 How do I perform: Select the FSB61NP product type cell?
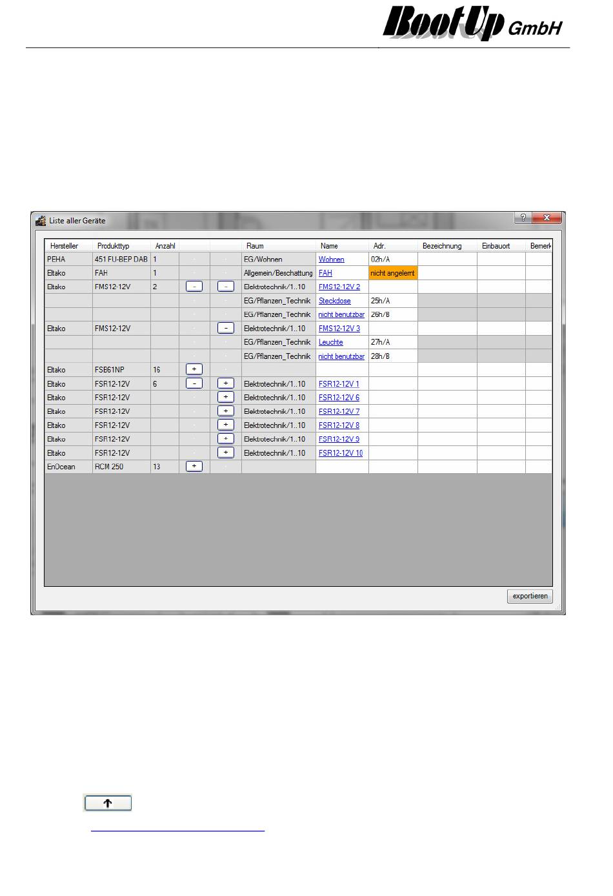(121, 370)
